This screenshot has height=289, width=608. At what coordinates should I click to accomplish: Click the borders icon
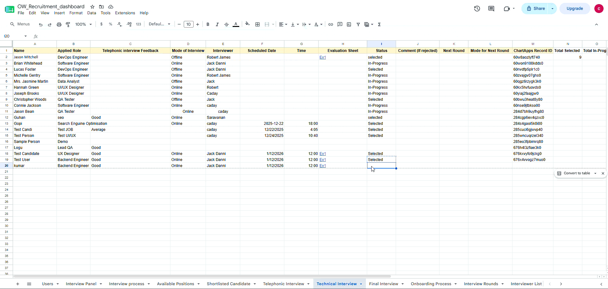[x=258, y=24]
